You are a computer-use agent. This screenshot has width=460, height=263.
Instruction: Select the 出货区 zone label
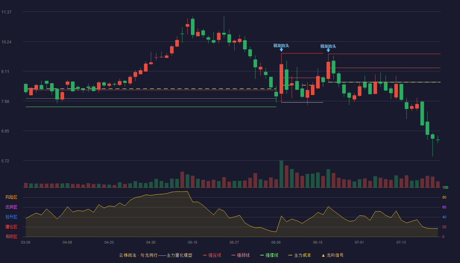coord(11,207)
